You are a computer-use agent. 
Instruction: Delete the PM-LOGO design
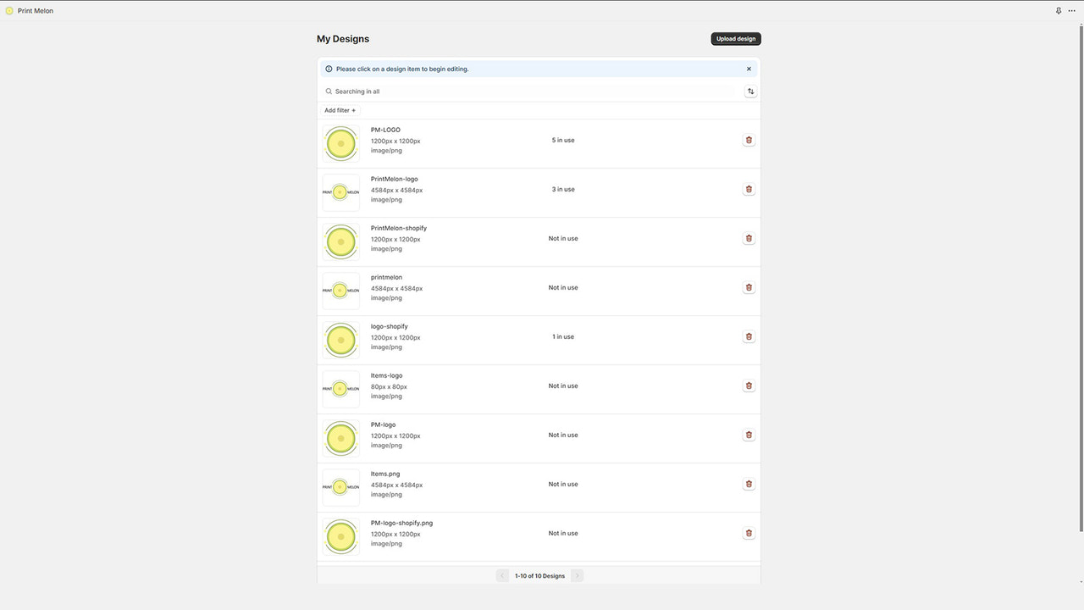(749, 139)
